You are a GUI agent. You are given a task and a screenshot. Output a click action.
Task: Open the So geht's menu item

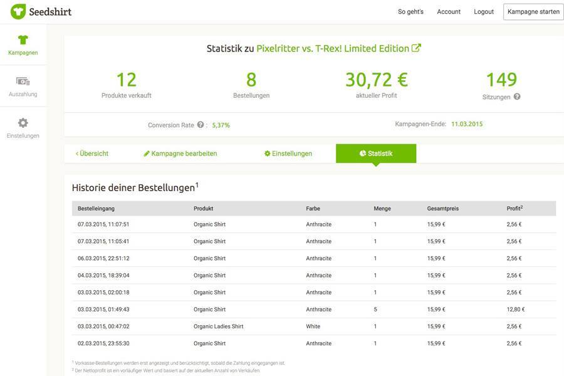410,11
